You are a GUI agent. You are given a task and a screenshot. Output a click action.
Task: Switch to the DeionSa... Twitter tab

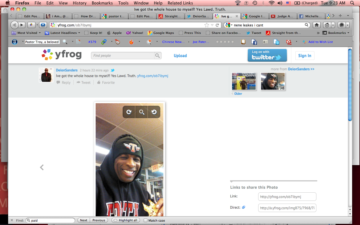coord(198,16)
